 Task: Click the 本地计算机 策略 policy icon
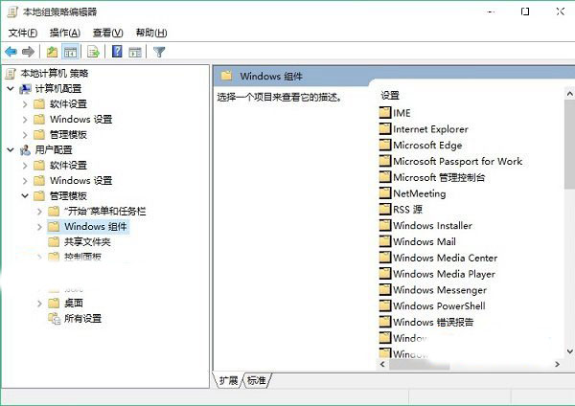tap(11, 74)
